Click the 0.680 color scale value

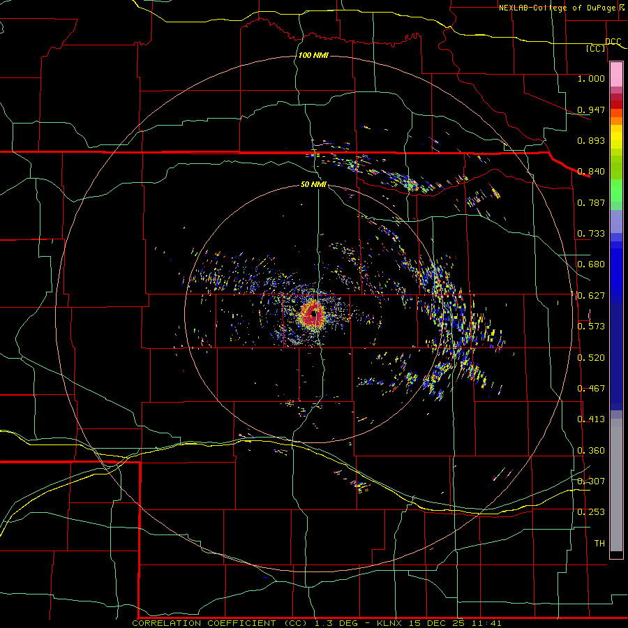coord(591,264)
